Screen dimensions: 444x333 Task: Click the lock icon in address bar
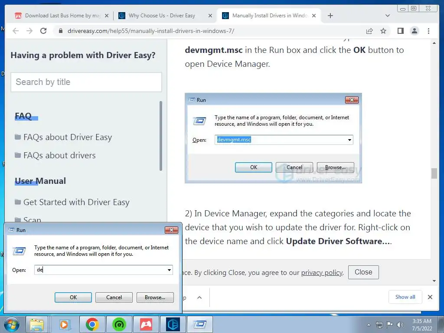[61, 31]
